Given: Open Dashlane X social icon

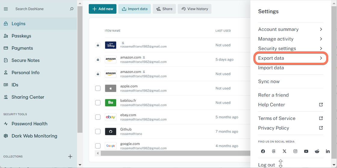Looking at the screenshot, I should (285, 151).
